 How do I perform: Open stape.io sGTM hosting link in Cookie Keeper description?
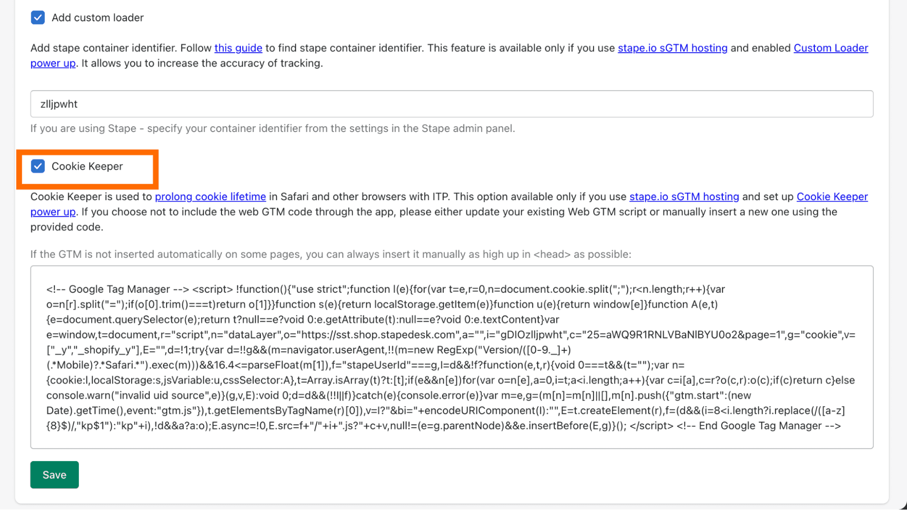point(684,197)
